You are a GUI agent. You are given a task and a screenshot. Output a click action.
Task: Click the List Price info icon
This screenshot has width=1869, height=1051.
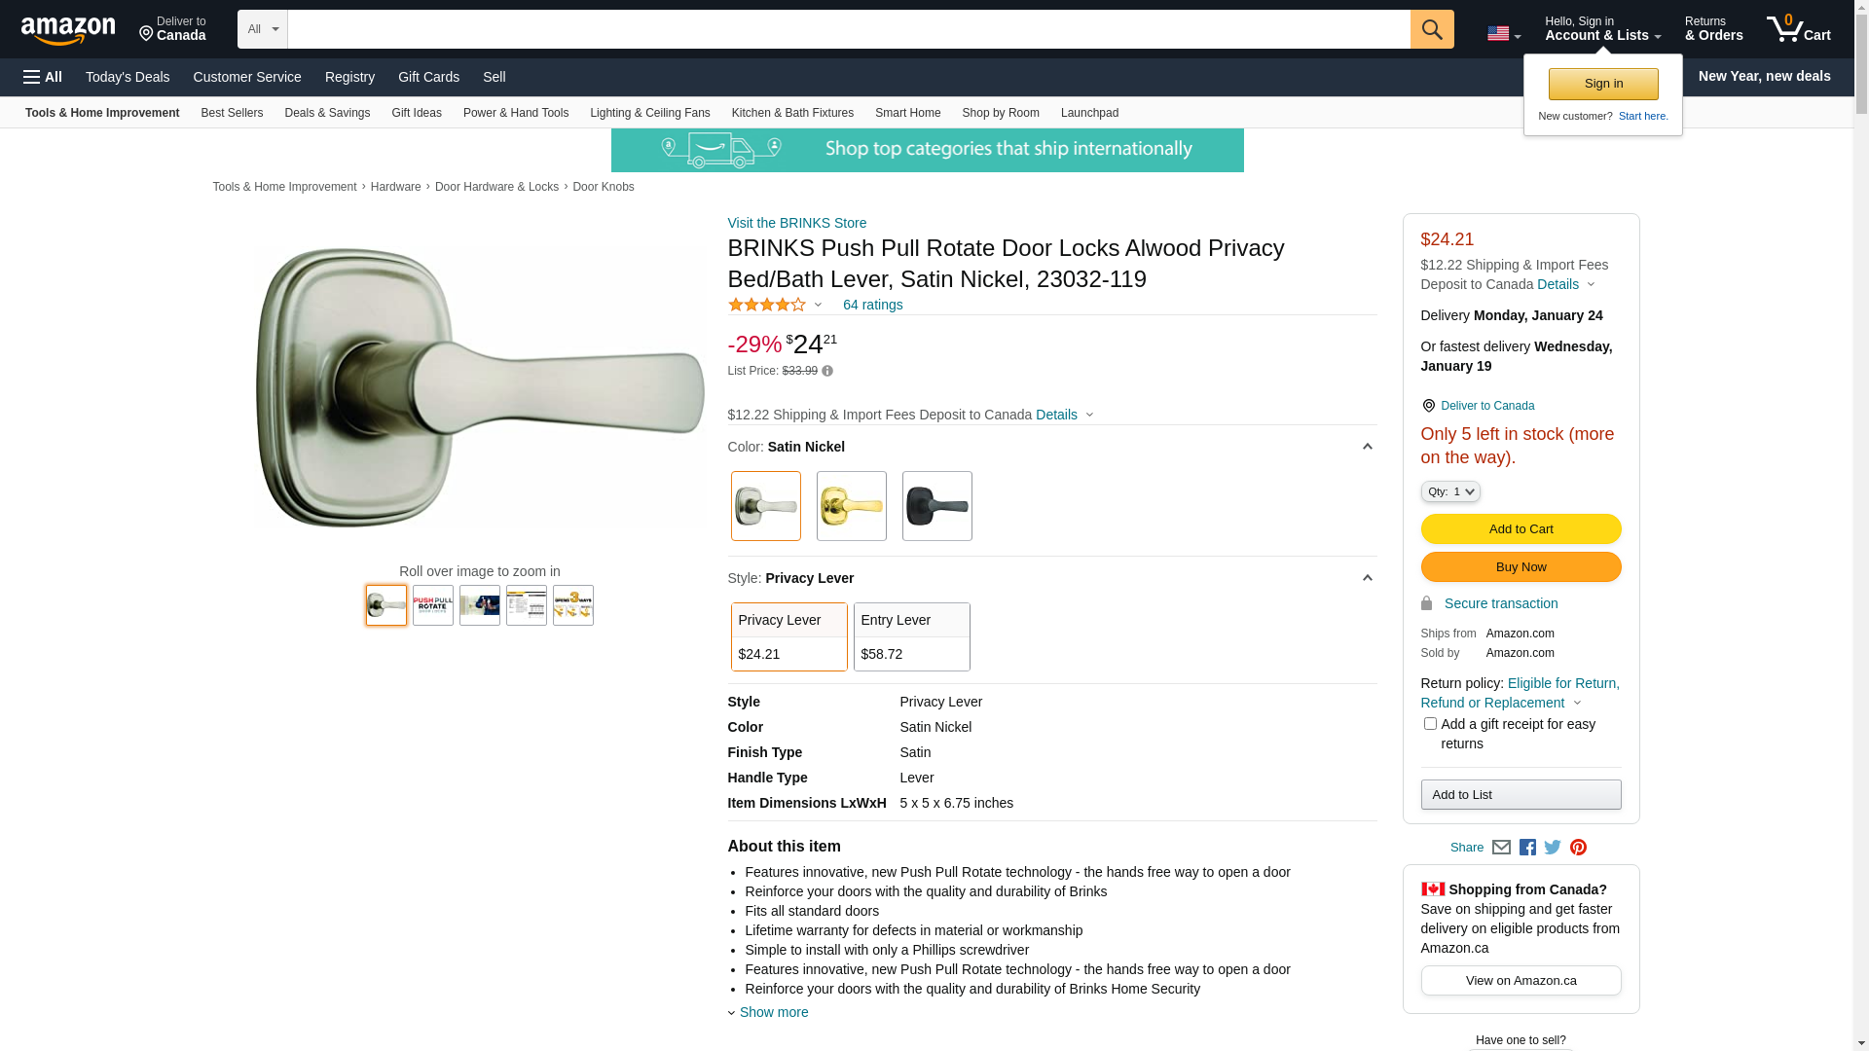click(827, 371)
